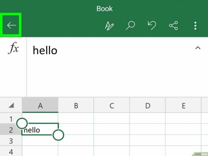The image size is (208, 156).
Task: Open the three-dot more options menu
Action: [196, 26]
